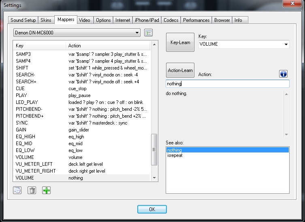Click the Key-Learn button
305x222 pixels.
180,42
